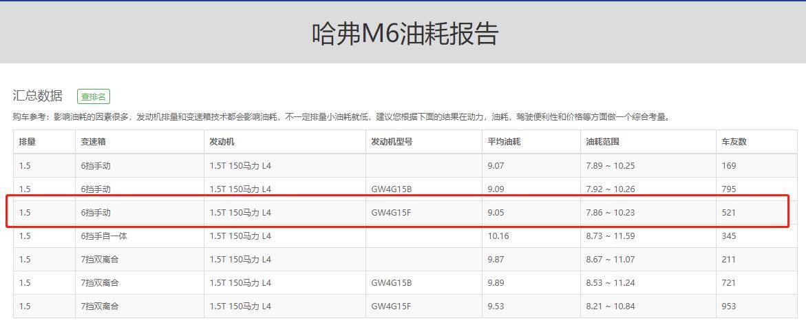
Task: Select fuel range 8.53 ~ 11.24
Action: pos(611,282)
